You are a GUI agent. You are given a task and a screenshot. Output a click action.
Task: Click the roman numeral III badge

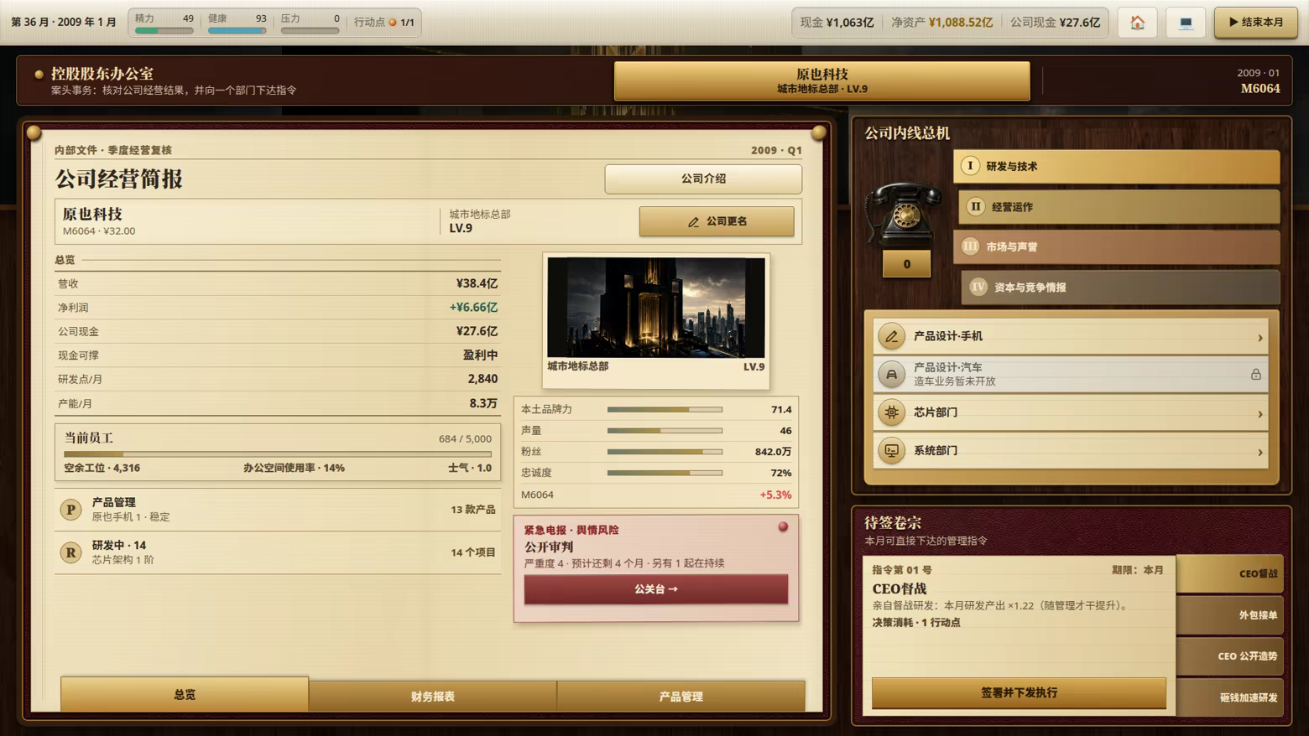[x=970, y=246]
